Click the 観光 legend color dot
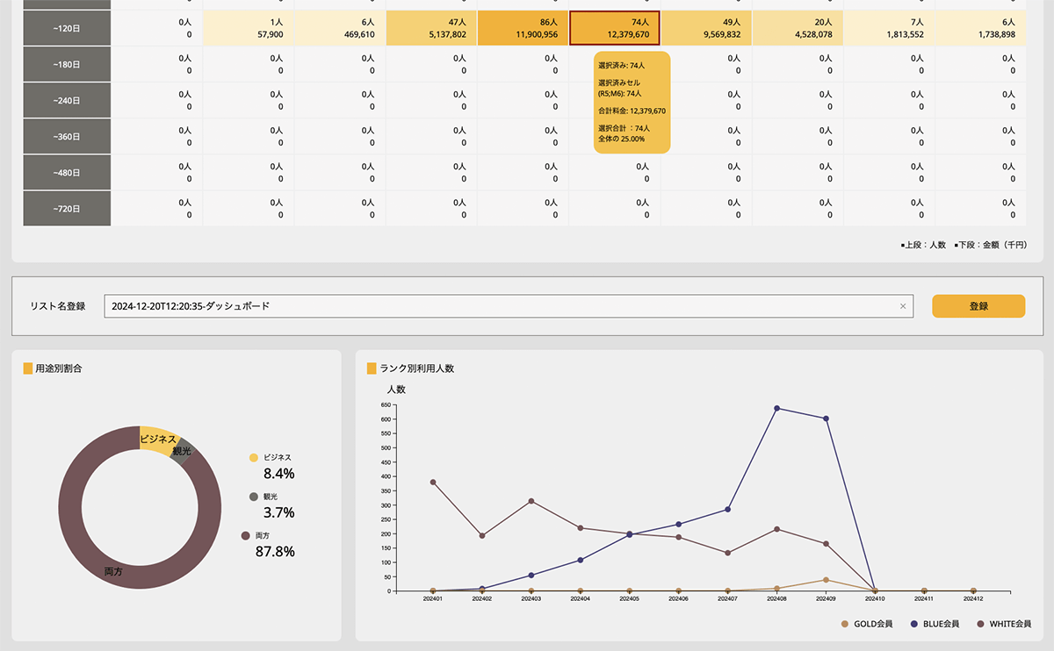Viewport: 1054px width, 651px height. pos(254,497)
